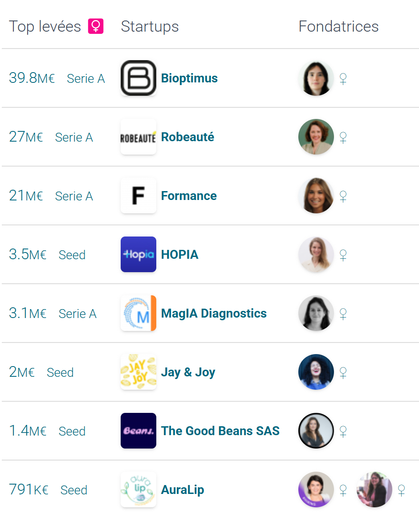The image size is (419, 522).
Task: Click the HOPIA purple logo
Action: click(x=138, y=254)
